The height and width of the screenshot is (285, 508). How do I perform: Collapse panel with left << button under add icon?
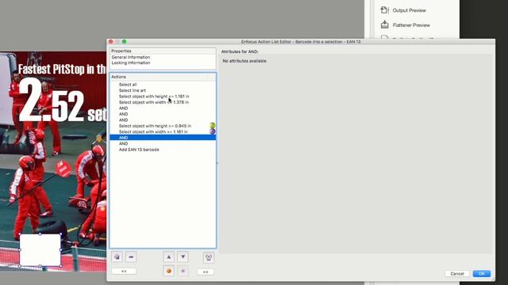click(124, 271)
